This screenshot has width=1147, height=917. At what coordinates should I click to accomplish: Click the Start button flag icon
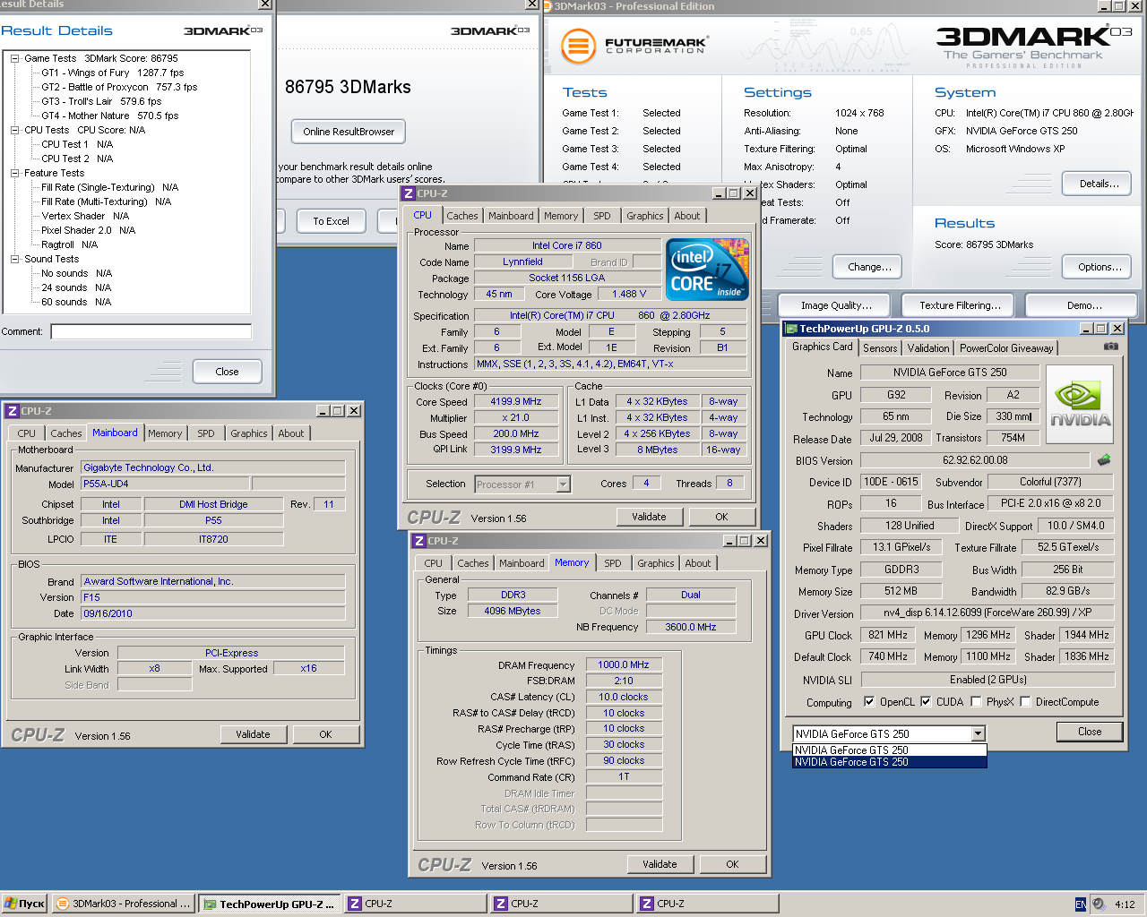11,904
